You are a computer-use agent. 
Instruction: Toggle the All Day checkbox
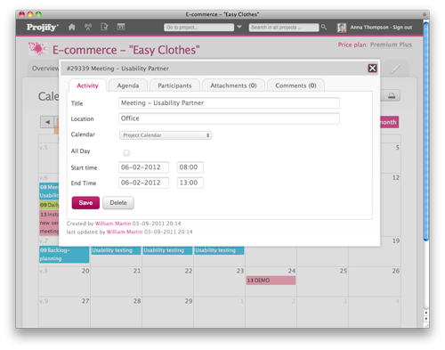point(126,153)
